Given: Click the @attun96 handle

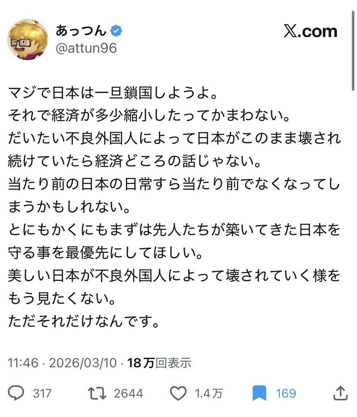Looking at the screenshot, I should tap(86, 48).
